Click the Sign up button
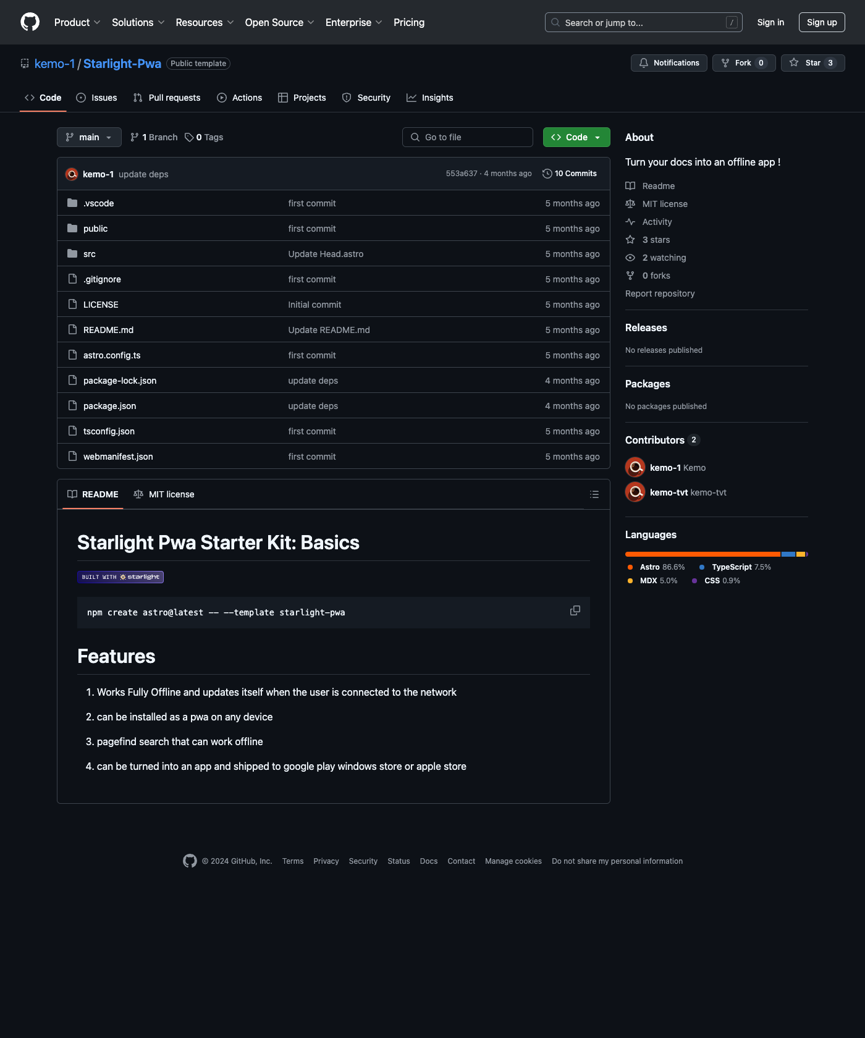Image resolution: width=865 pixels, height=1038 pixels. 822,22
